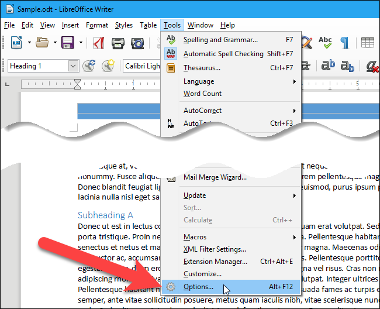Click the Spelling and Grammar menu icon
The width and height of the screenshot is (380, 309).
171,40
